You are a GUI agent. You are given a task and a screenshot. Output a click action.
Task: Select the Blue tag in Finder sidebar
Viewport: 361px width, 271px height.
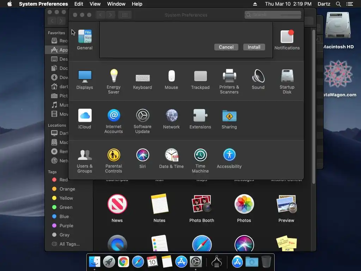click(60, 217)
